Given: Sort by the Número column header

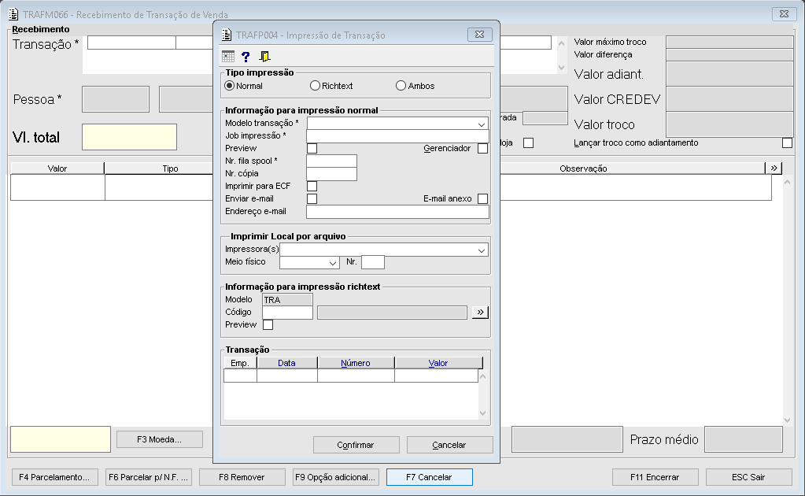Looking at the screenshot, I should coord(356,363).
